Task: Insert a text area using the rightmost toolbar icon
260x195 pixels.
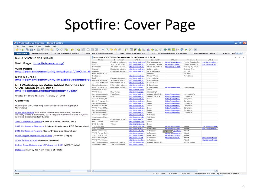Action: 196,50
